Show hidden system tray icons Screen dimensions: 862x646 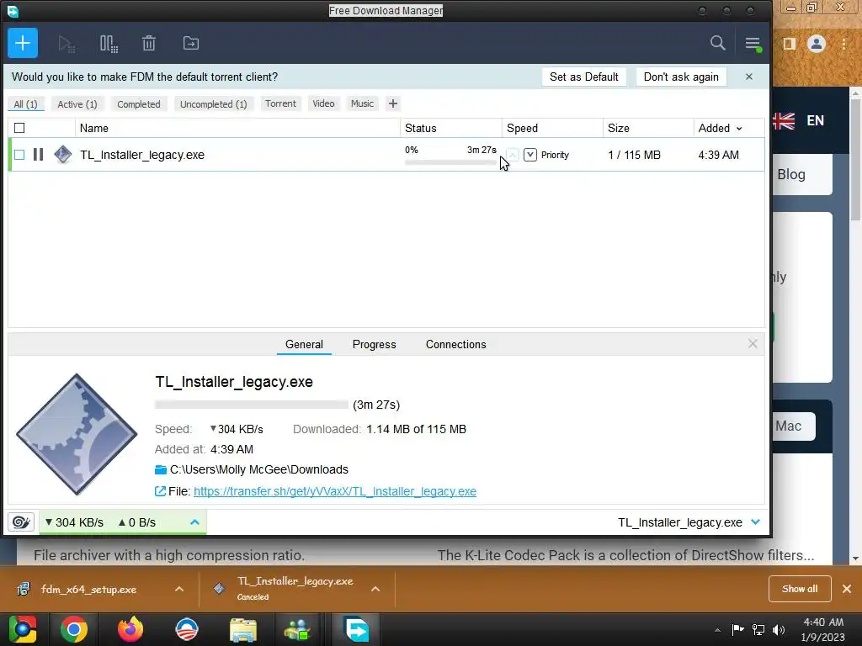pyautogui.click(x=717, y=630)
